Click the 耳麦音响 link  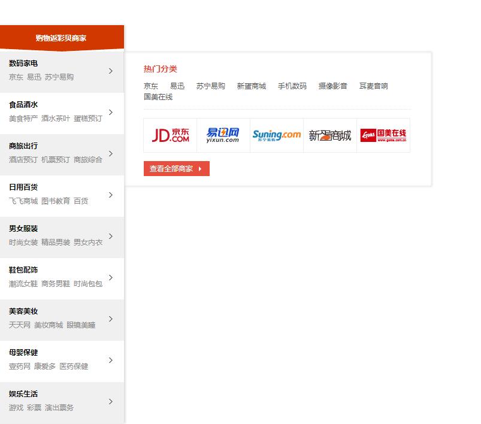tap(373, 86)
